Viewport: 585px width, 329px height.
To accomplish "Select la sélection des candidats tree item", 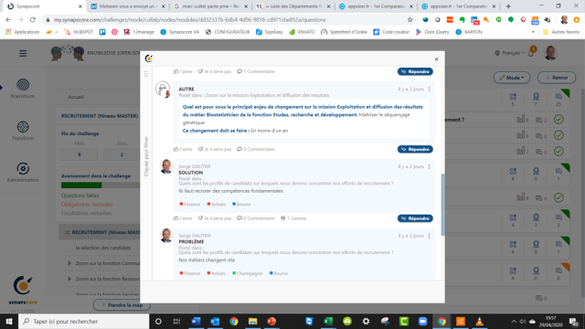I will (103, 248).
